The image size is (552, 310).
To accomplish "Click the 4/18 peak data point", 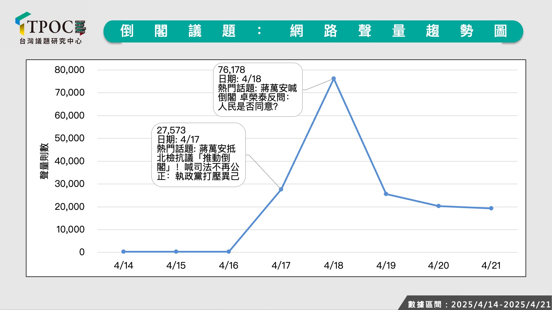I will click(x=333, y=79).
